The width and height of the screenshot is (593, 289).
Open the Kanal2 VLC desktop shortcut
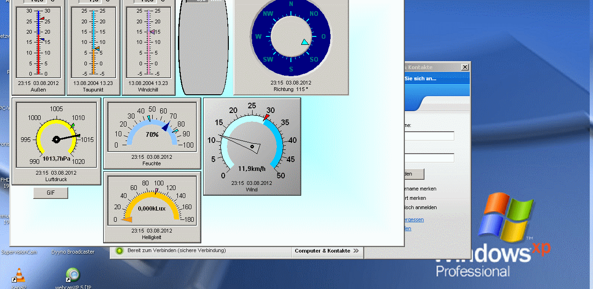point(19,275)
